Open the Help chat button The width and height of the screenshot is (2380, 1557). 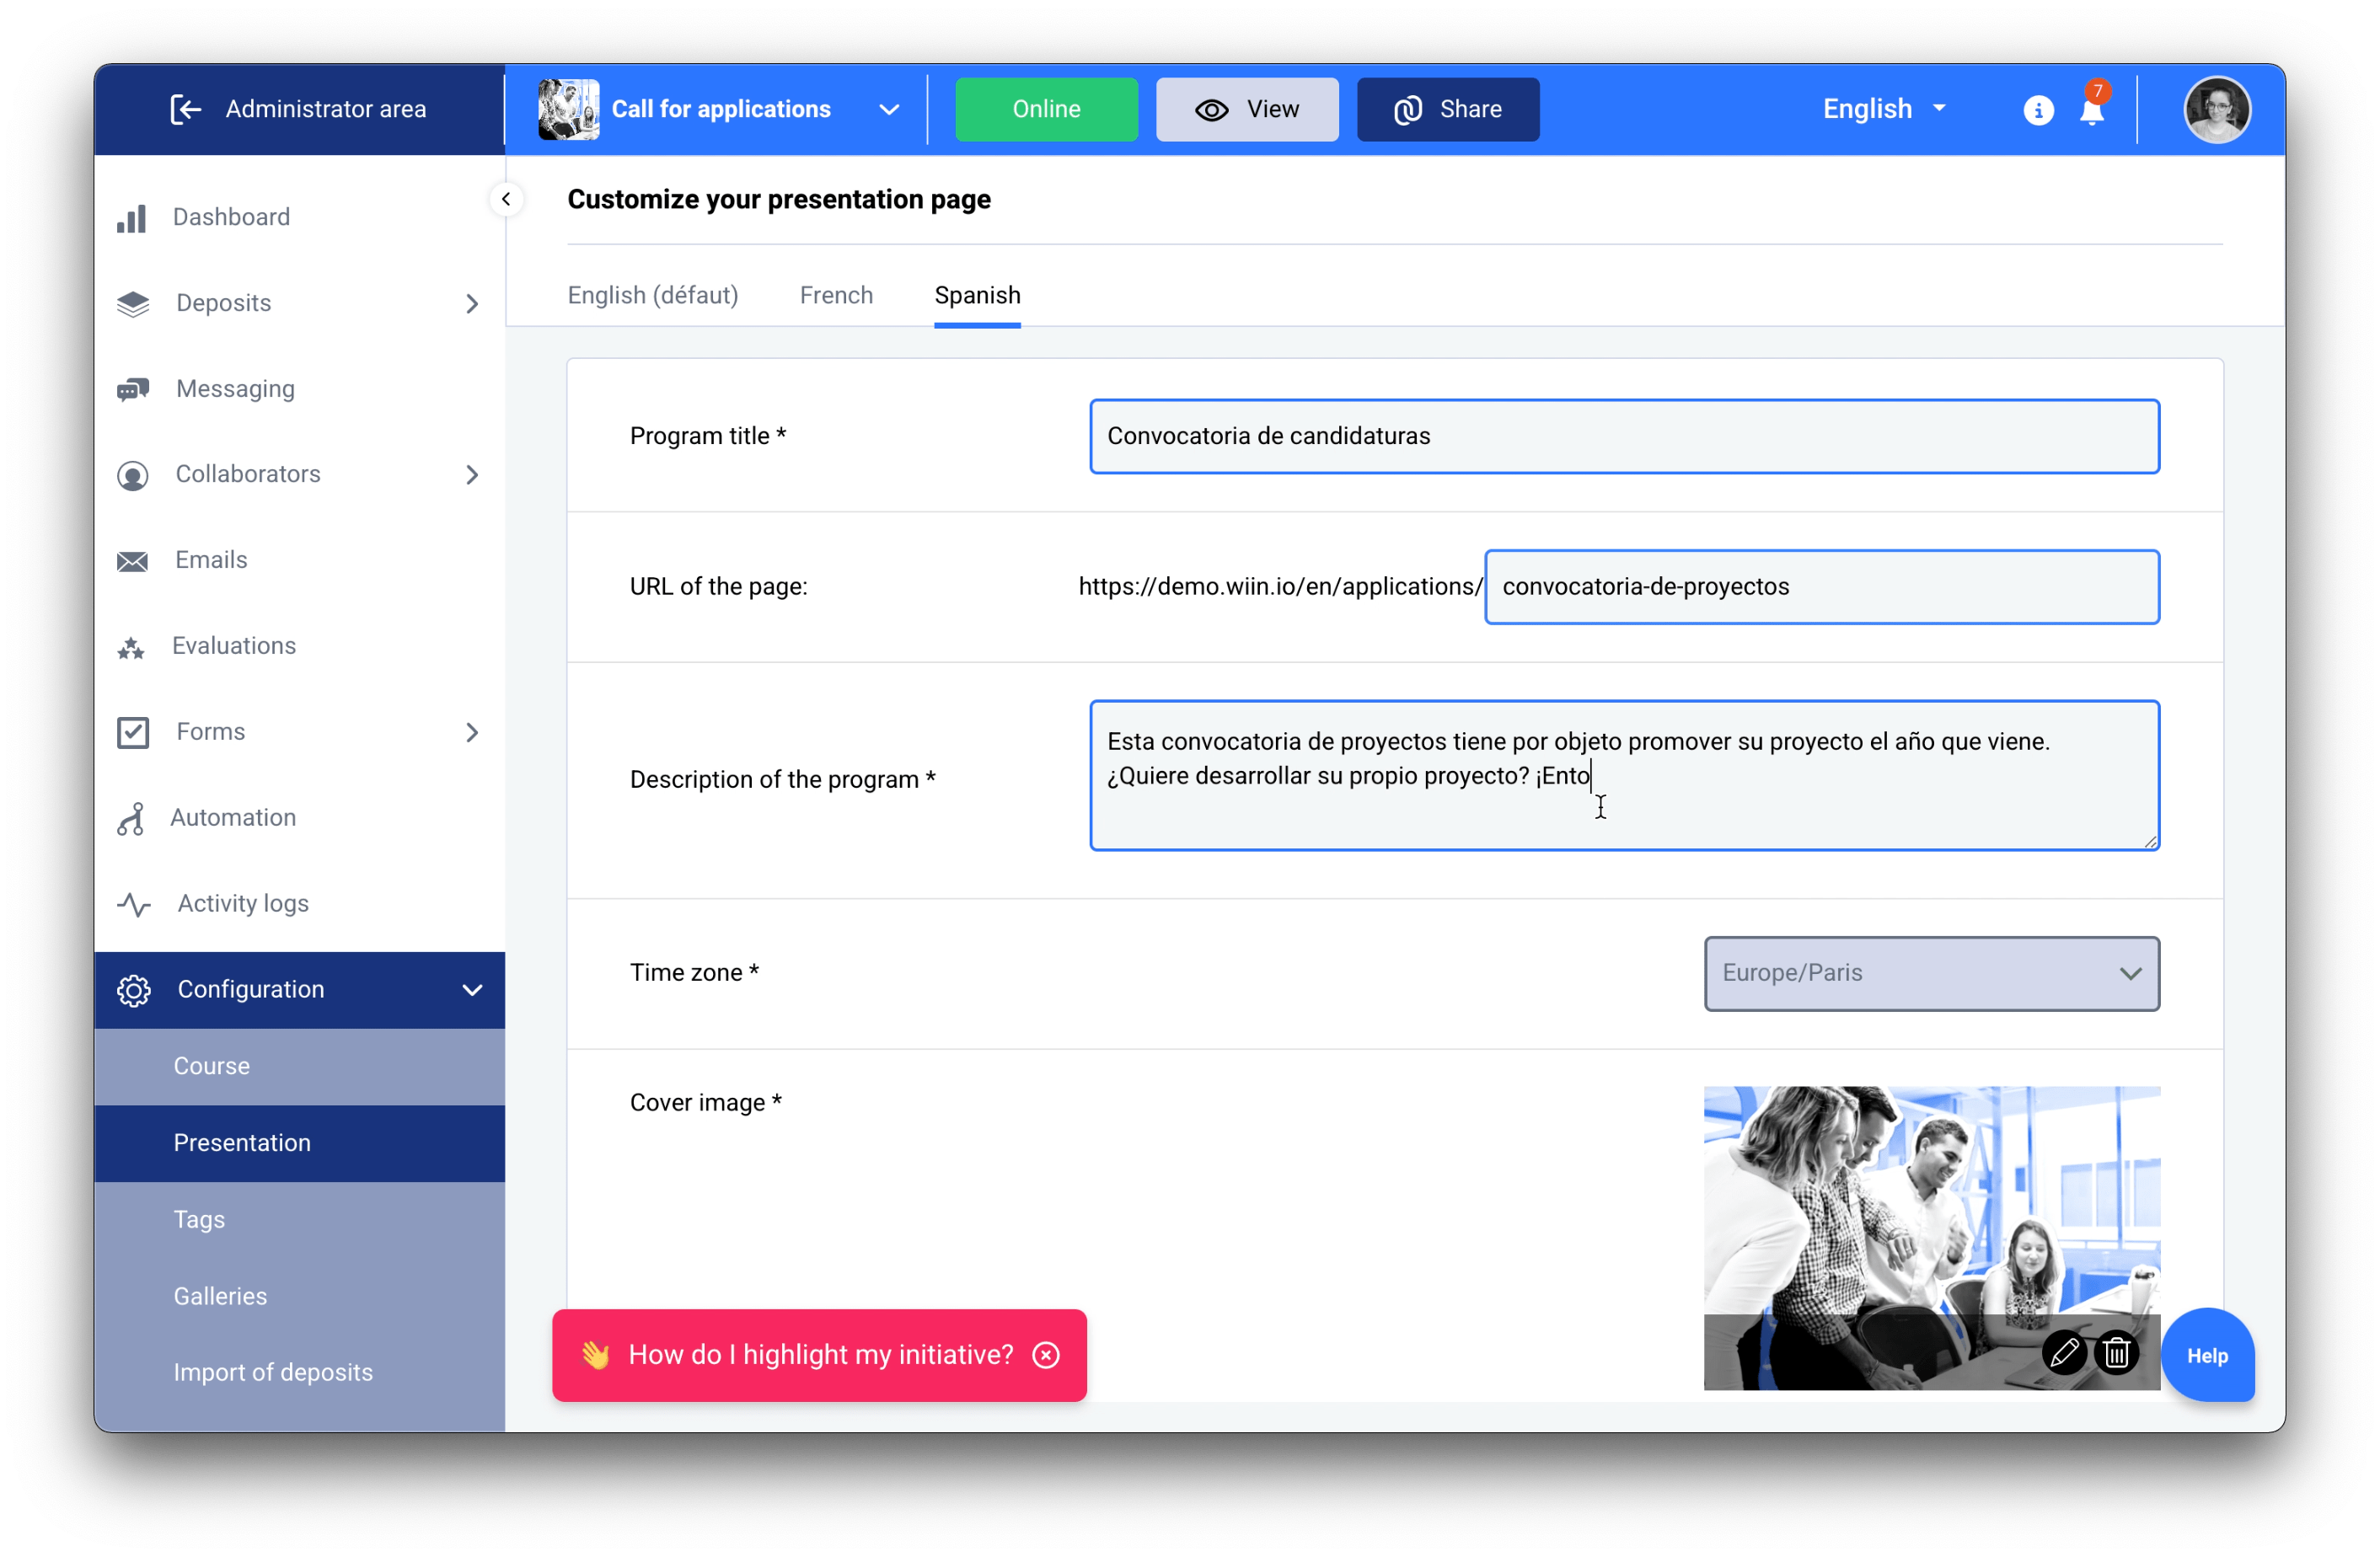[2206, 1355]
